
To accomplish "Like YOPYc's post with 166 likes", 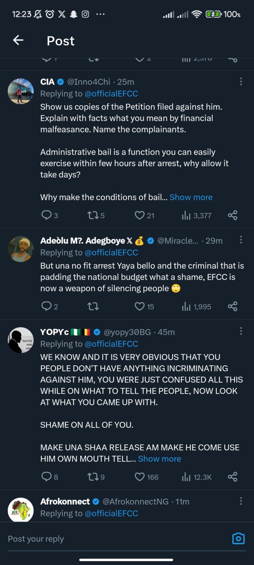I will [x=146, y=477].
